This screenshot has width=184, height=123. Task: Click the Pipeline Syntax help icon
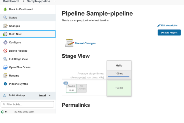(5, 84)
